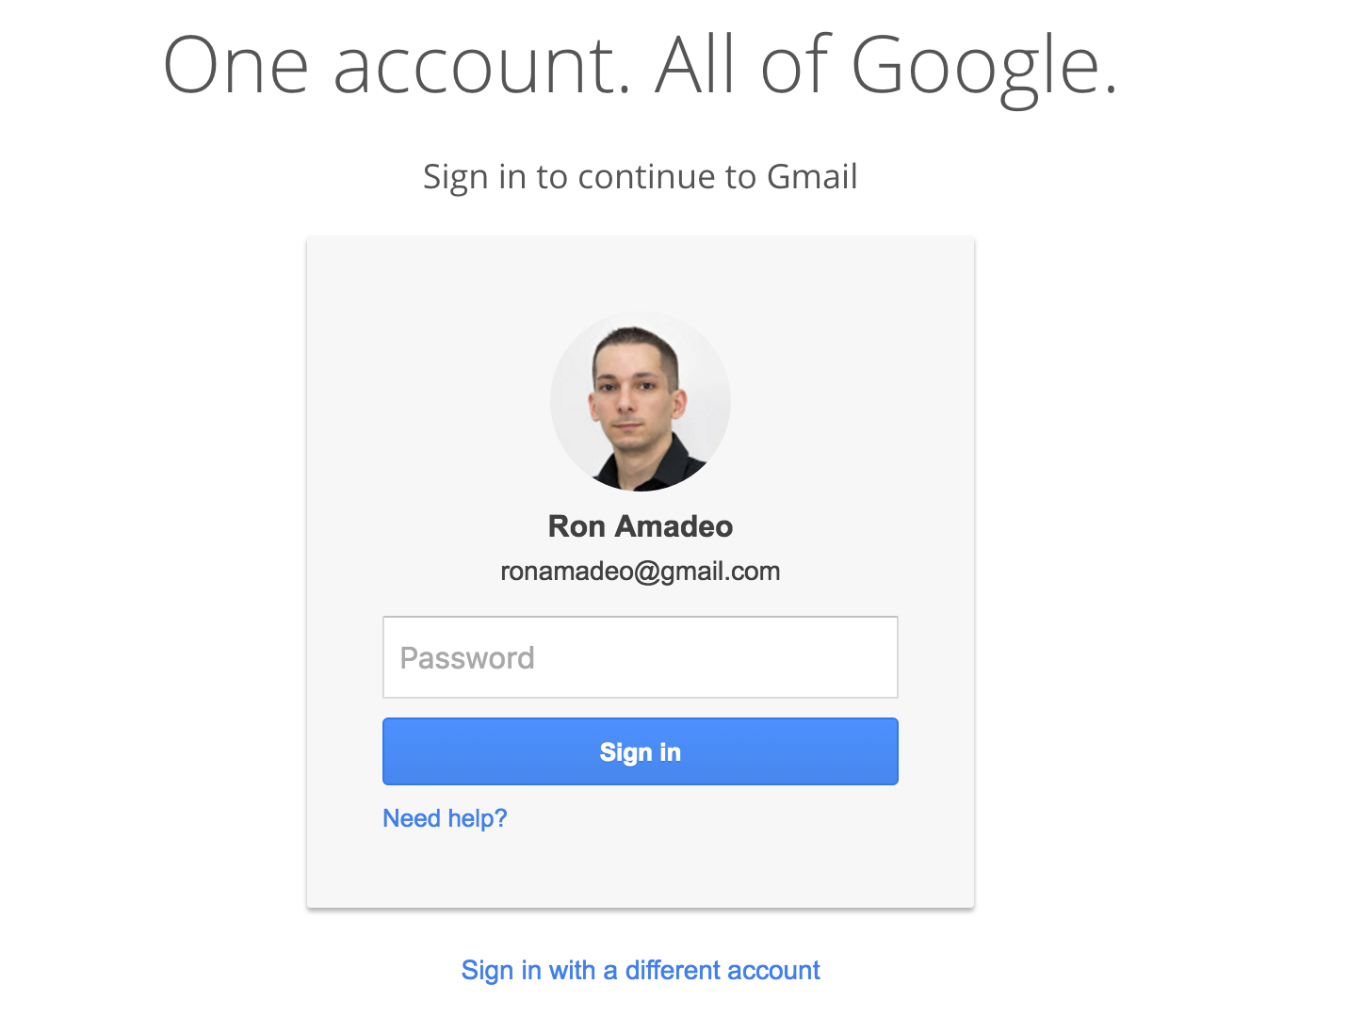The image size is (1364, 1032).
Task: Select the ronamadeo@gmail.com email address text
Action: pos(641,572)
